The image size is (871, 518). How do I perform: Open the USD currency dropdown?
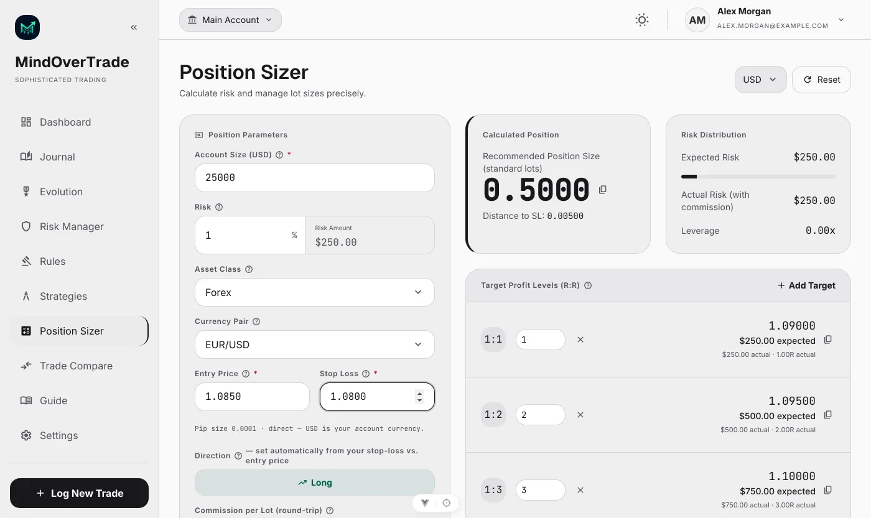pyautogui.click(x=760, y=80)
